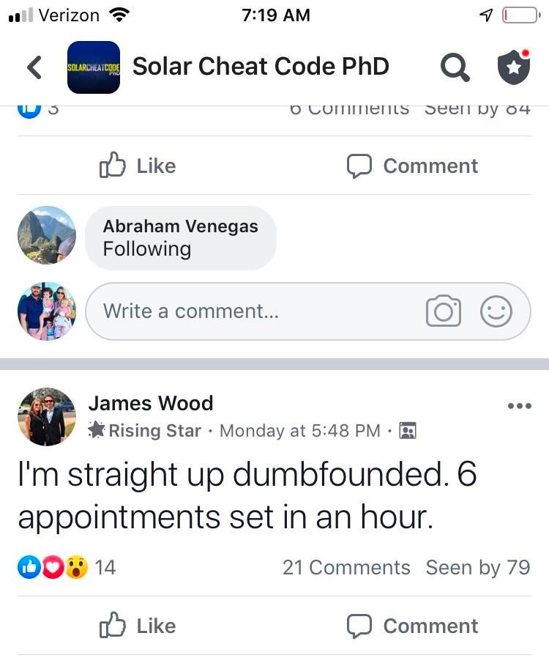Image resolution: width=549 pixels, height=666 pixels.
Task: Open the James Wood name link
Action: (151, 403)
